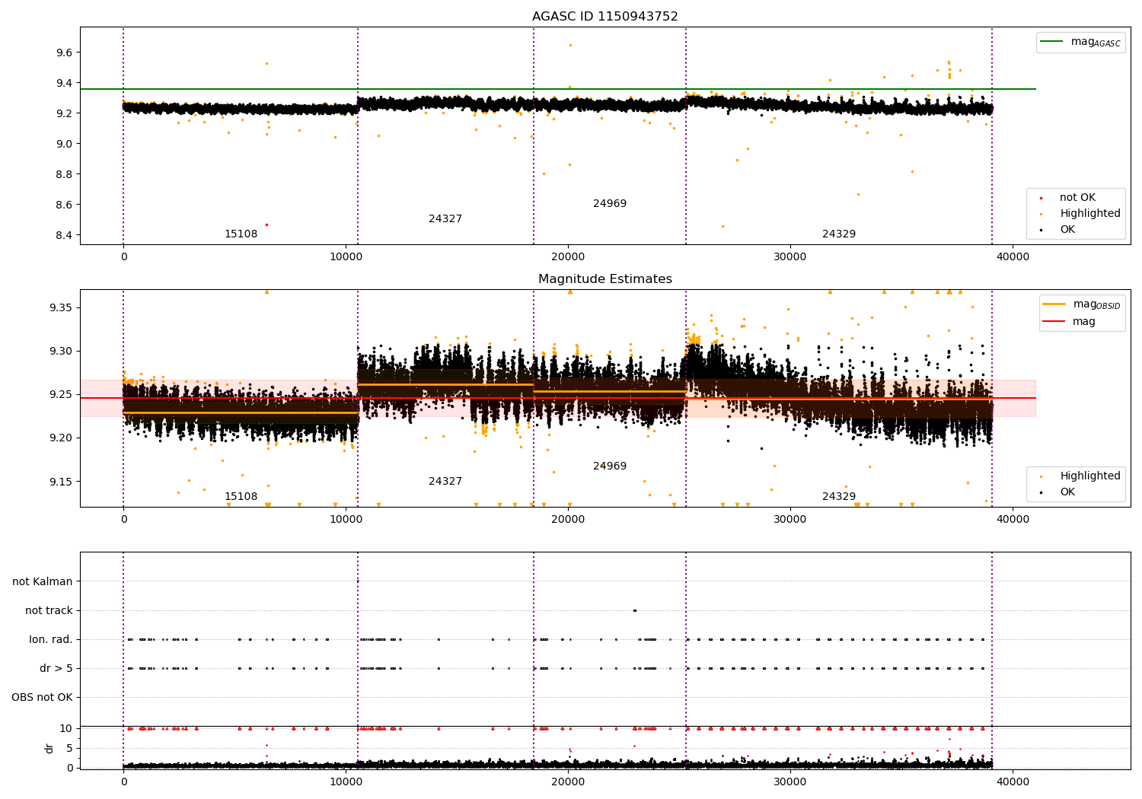The image size is (1142, 799).
Task: Click obsid label 24969 in top plot
Action: [610, 204]
